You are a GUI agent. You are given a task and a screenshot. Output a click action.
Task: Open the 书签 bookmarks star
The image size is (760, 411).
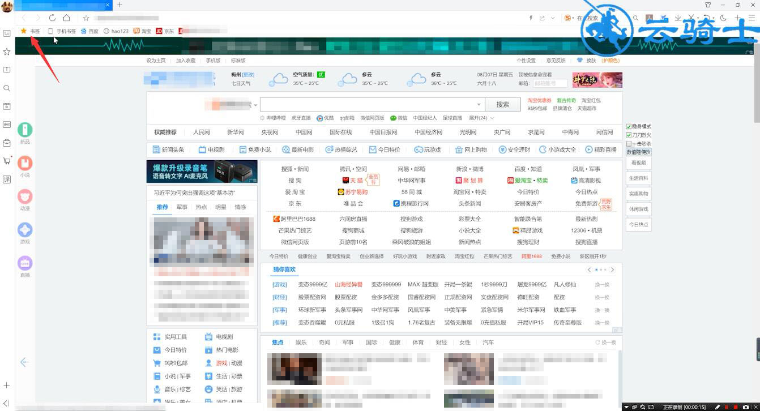(x=24, y=31)
